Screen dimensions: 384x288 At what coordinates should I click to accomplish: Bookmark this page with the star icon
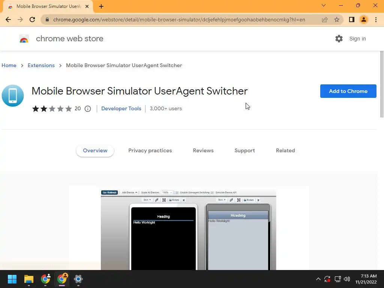pos(337,19)
